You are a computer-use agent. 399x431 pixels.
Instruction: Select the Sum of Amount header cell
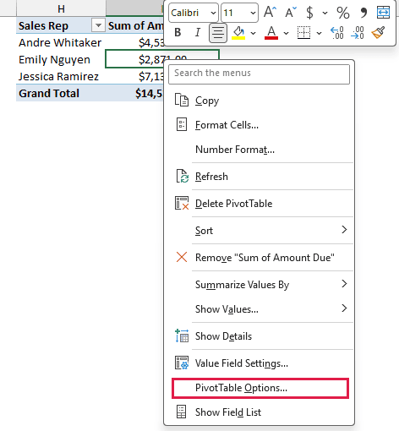click(135, 25)
